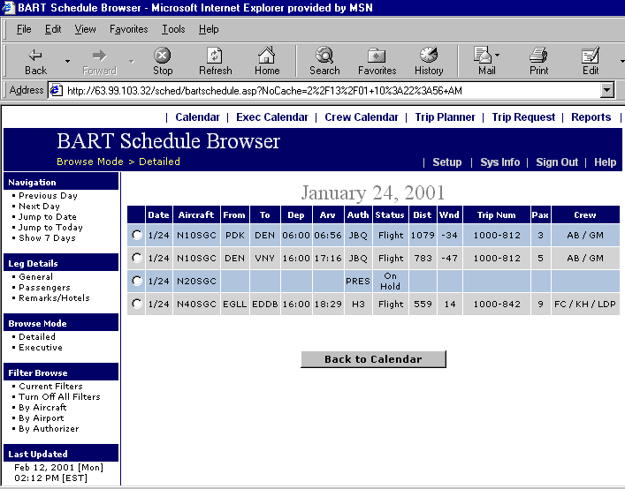Screen dimensions: 625x489
Task: Go to Home using house icon
Action: tap(267, 56)
